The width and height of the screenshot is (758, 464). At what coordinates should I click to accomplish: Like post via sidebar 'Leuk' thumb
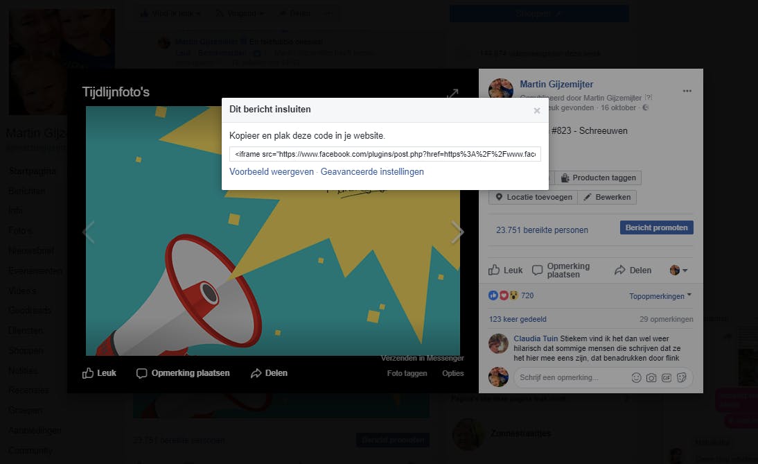(505, 270)
